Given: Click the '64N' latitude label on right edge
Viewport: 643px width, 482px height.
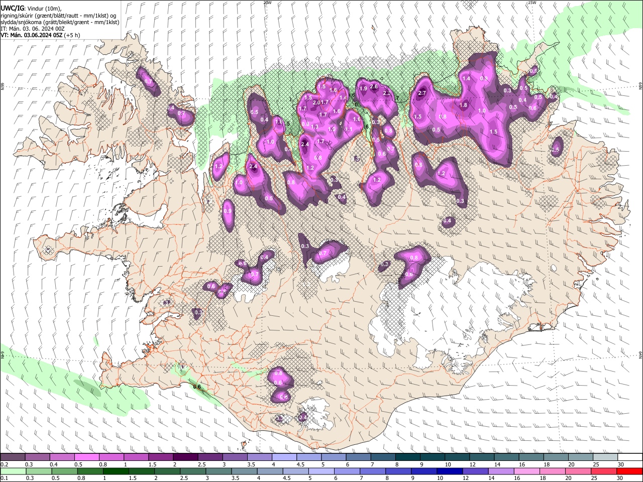Looking at the screenshot, I should click(x=640, y=355).
